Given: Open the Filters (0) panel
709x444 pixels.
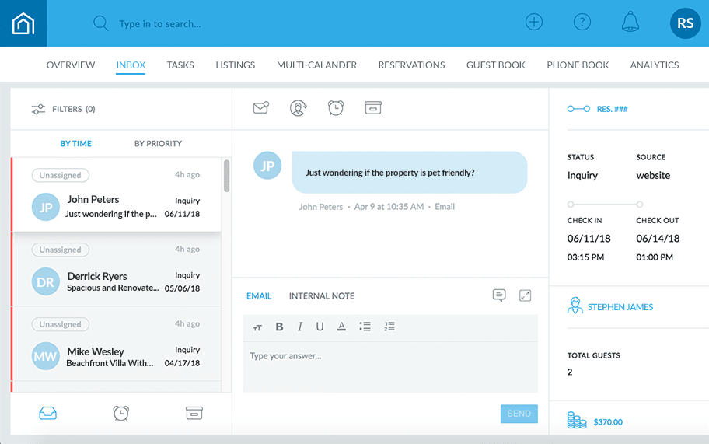Looking at the screenshot, I should tap(63, 109).
